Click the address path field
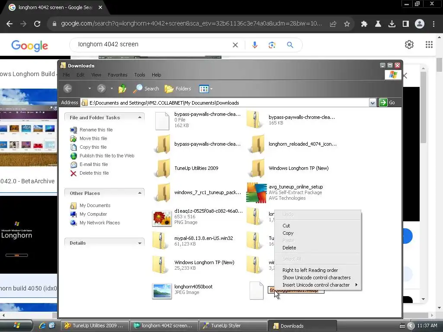Screen dimensions: 443x332 tap(225, 103)
